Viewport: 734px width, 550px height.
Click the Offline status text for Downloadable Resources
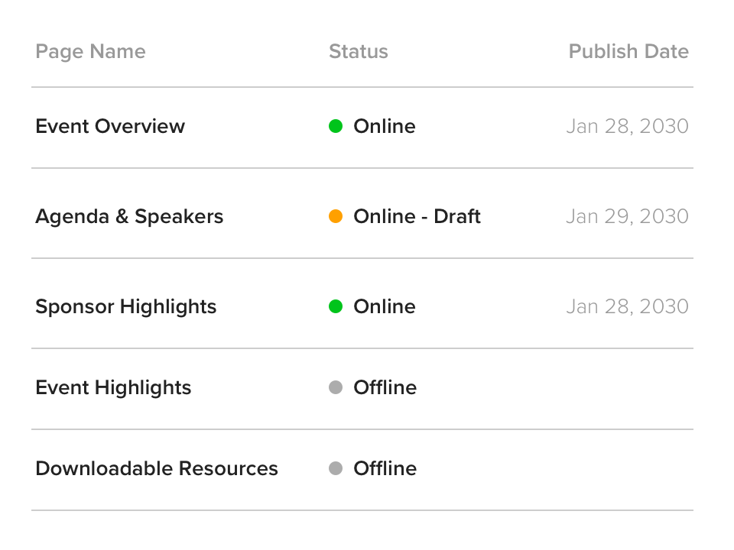point(385,468)
